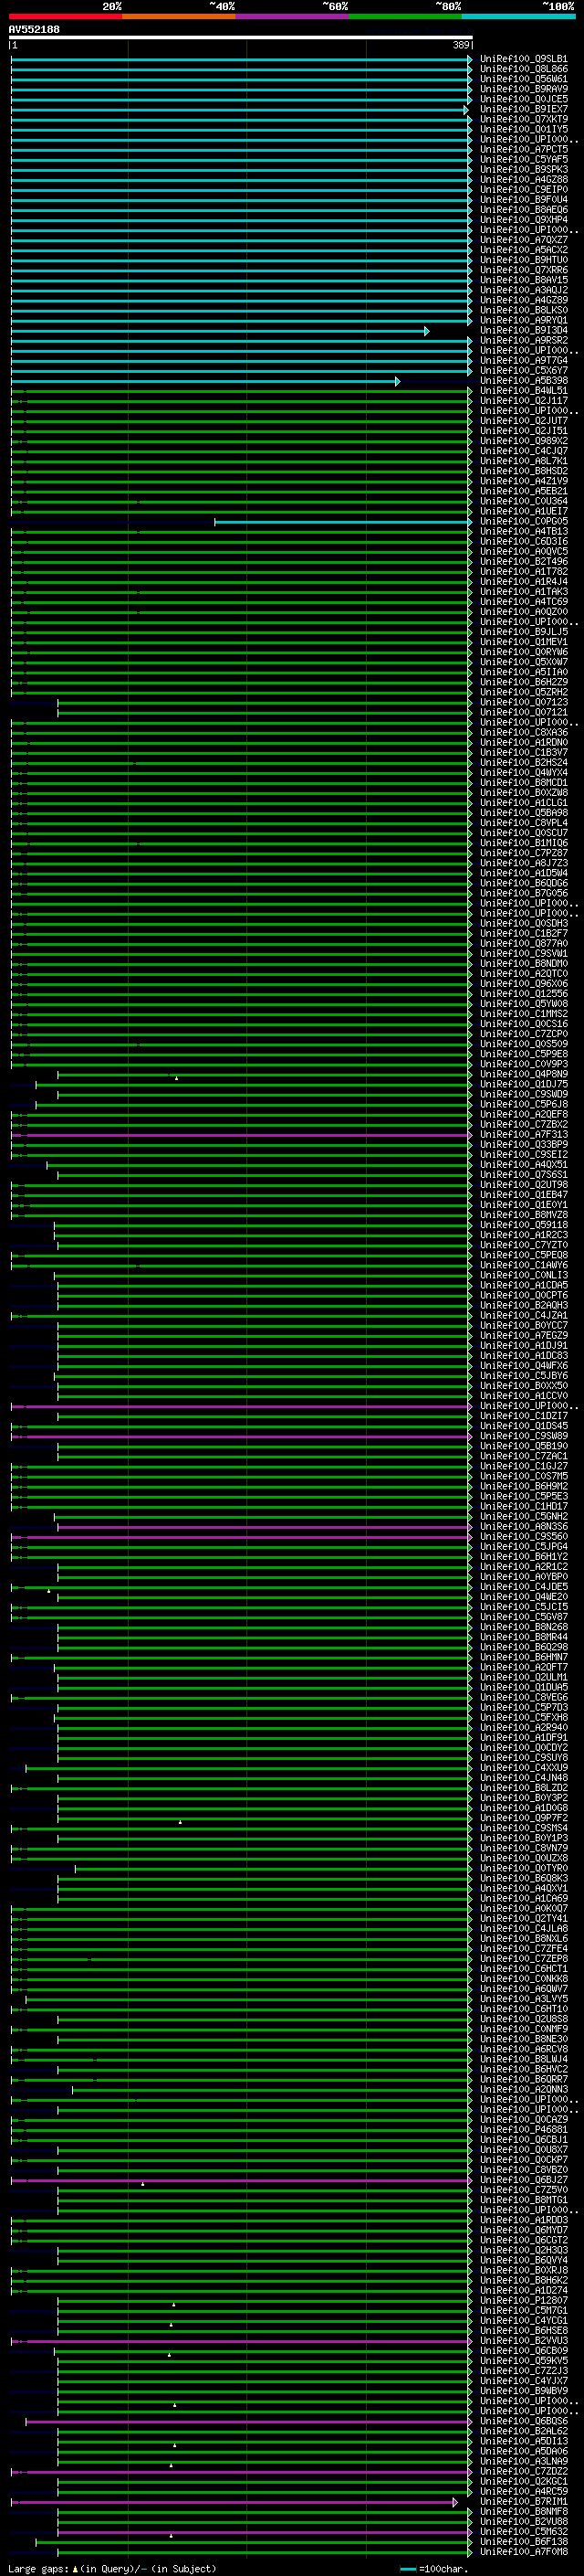
Task: Click the UniRef100_A6QWV7 label
Action: [x=524, y=1988]
